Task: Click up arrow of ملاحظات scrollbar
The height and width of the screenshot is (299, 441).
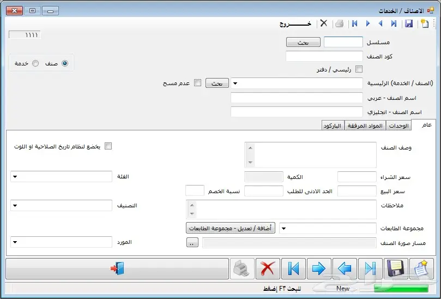Action: [x=192, y=205]
